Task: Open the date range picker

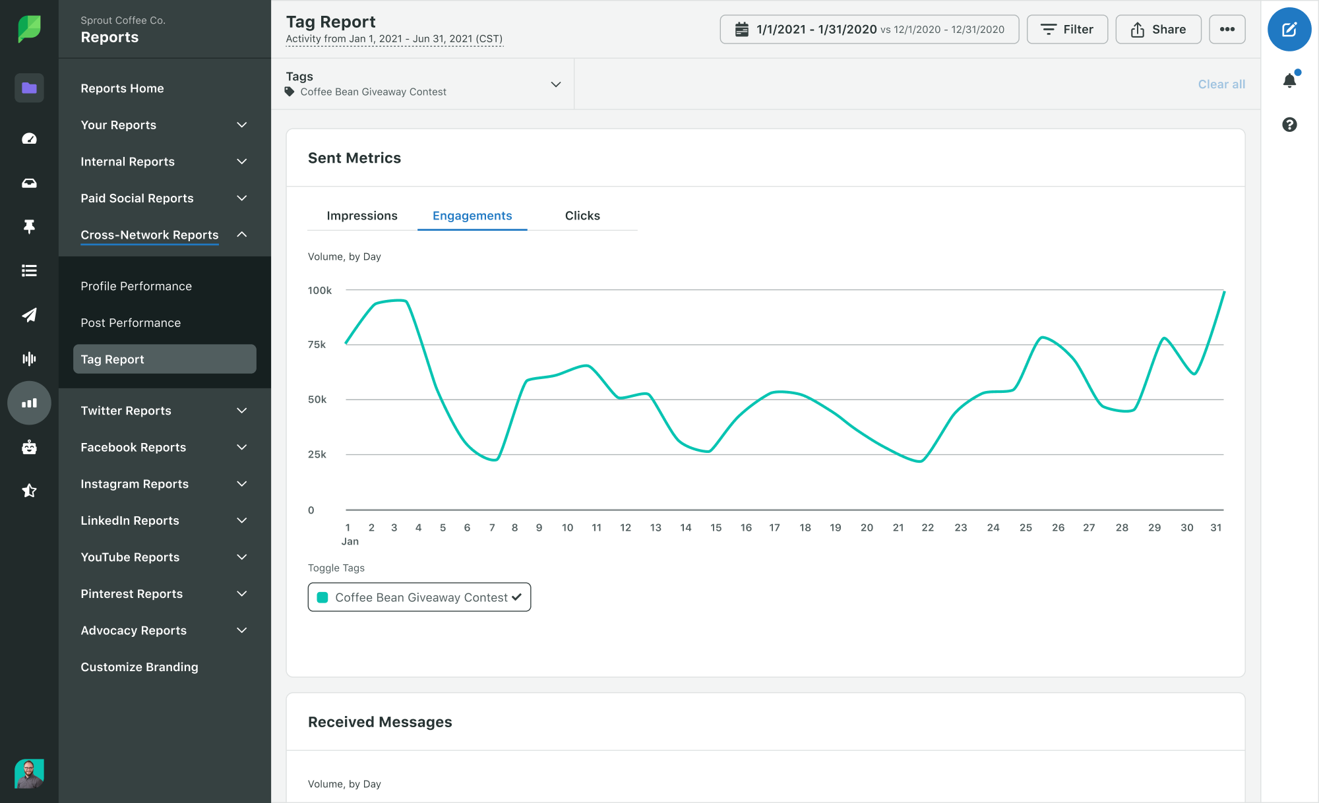Action: point(868,29)
